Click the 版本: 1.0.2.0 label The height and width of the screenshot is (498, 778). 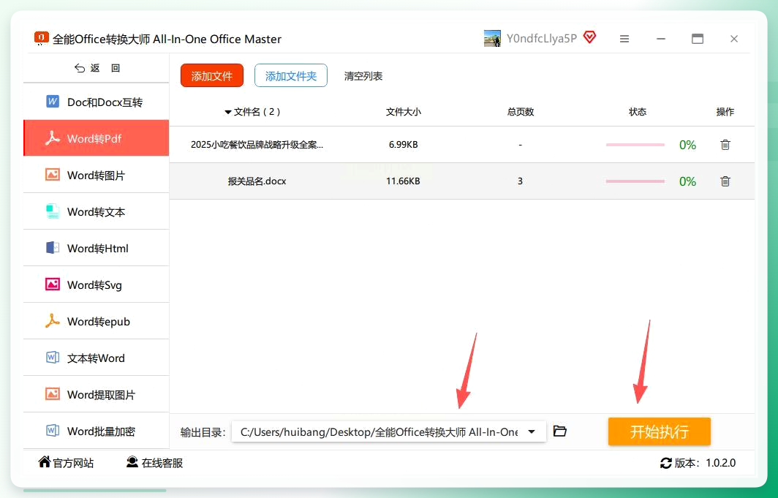point(705,463)
